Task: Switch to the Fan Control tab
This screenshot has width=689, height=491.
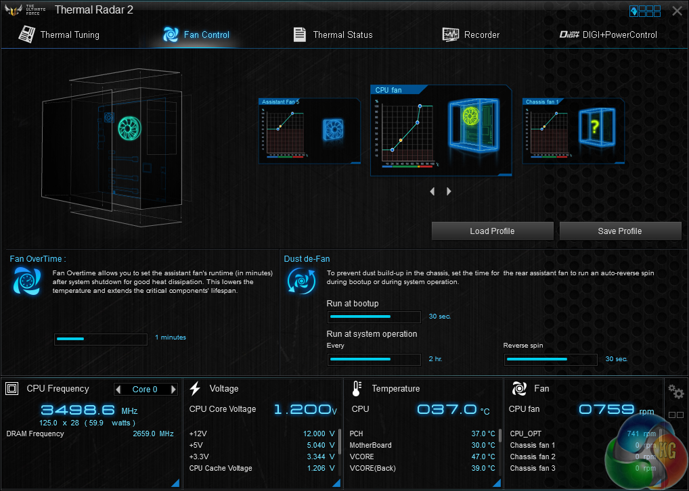Action: click(196, 34)
